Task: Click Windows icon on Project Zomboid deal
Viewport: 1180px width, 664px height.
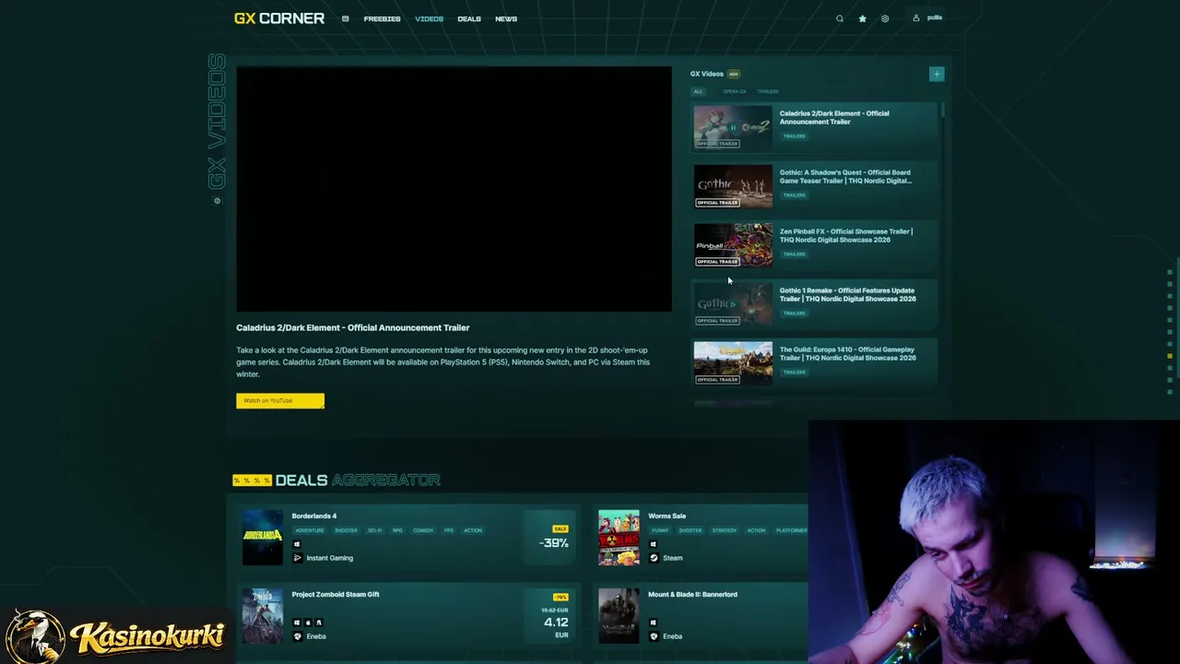Action: pyautogui.click(x=297, y=622)
